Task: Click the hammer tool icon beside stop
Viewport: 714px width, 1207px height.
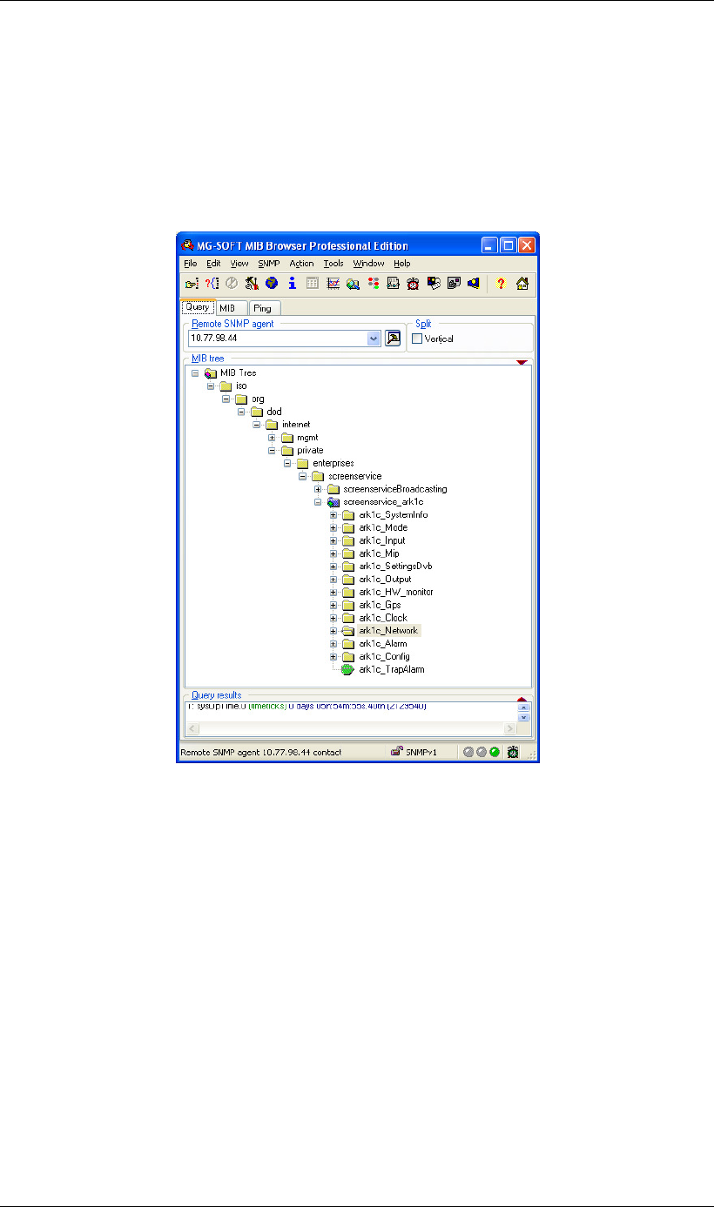Action: pyautogui.click(x=251, y=283)
